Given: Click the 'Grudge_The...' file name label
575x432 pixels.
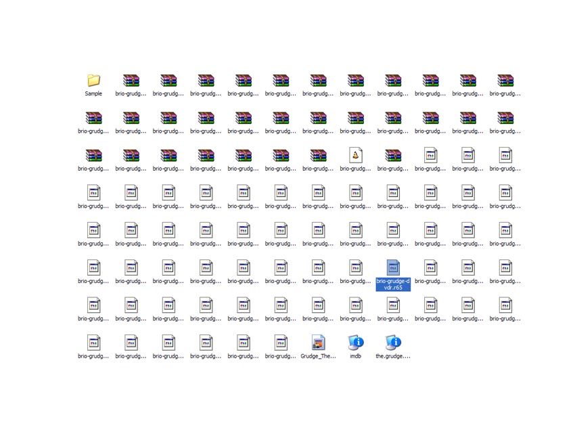Looking at the screenshot, I should 318,356.
